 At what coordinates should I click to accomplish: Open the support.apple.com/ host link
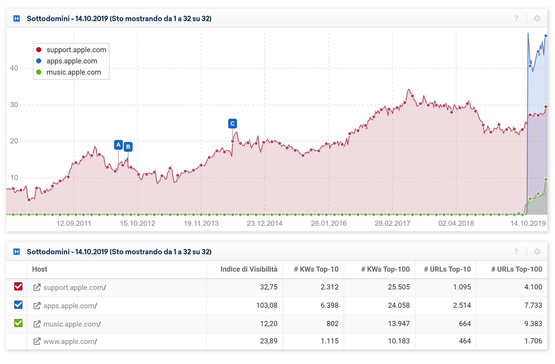pos(75,287)
